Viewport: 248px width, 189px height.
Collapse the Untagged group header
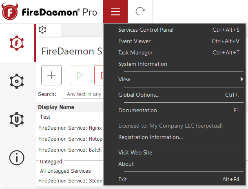pyautogui.click(x=51, y=162)
